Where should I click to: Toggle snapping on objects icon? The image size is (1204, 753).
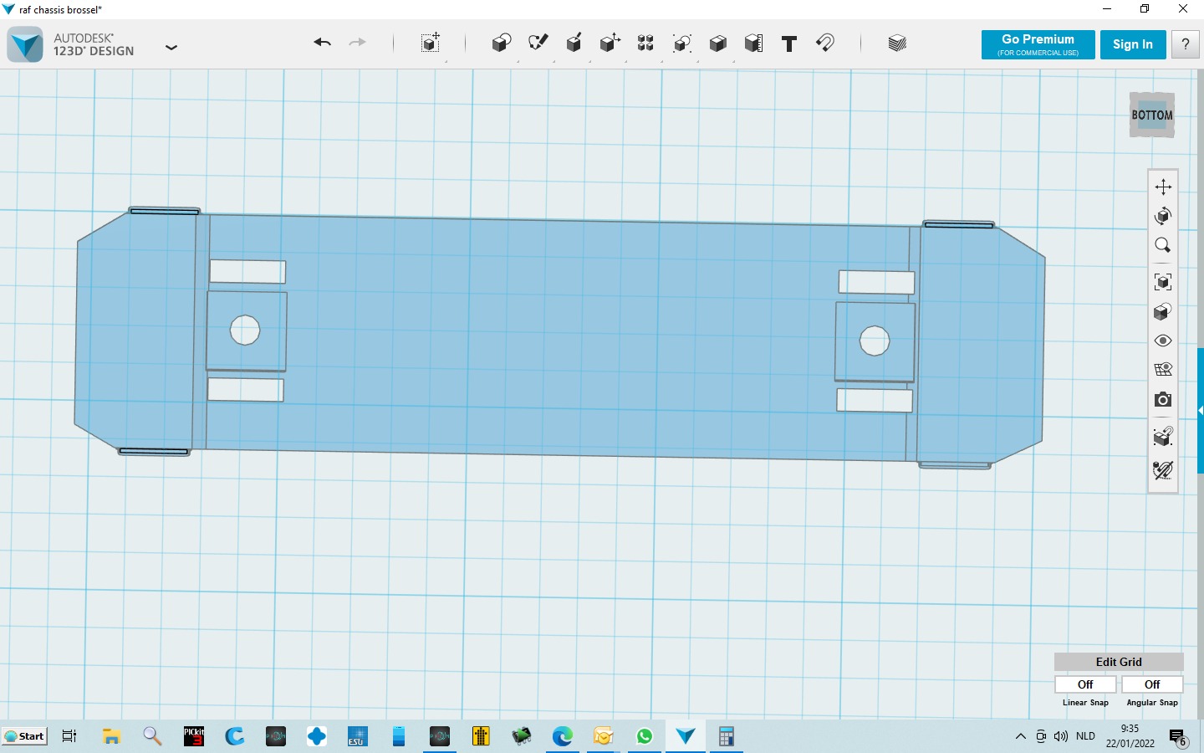(x=1163, y=436)
